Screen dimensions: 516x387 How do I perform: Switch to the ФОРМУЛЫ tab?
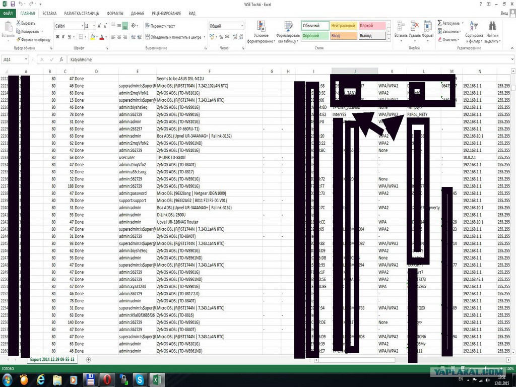pos(115,14)
